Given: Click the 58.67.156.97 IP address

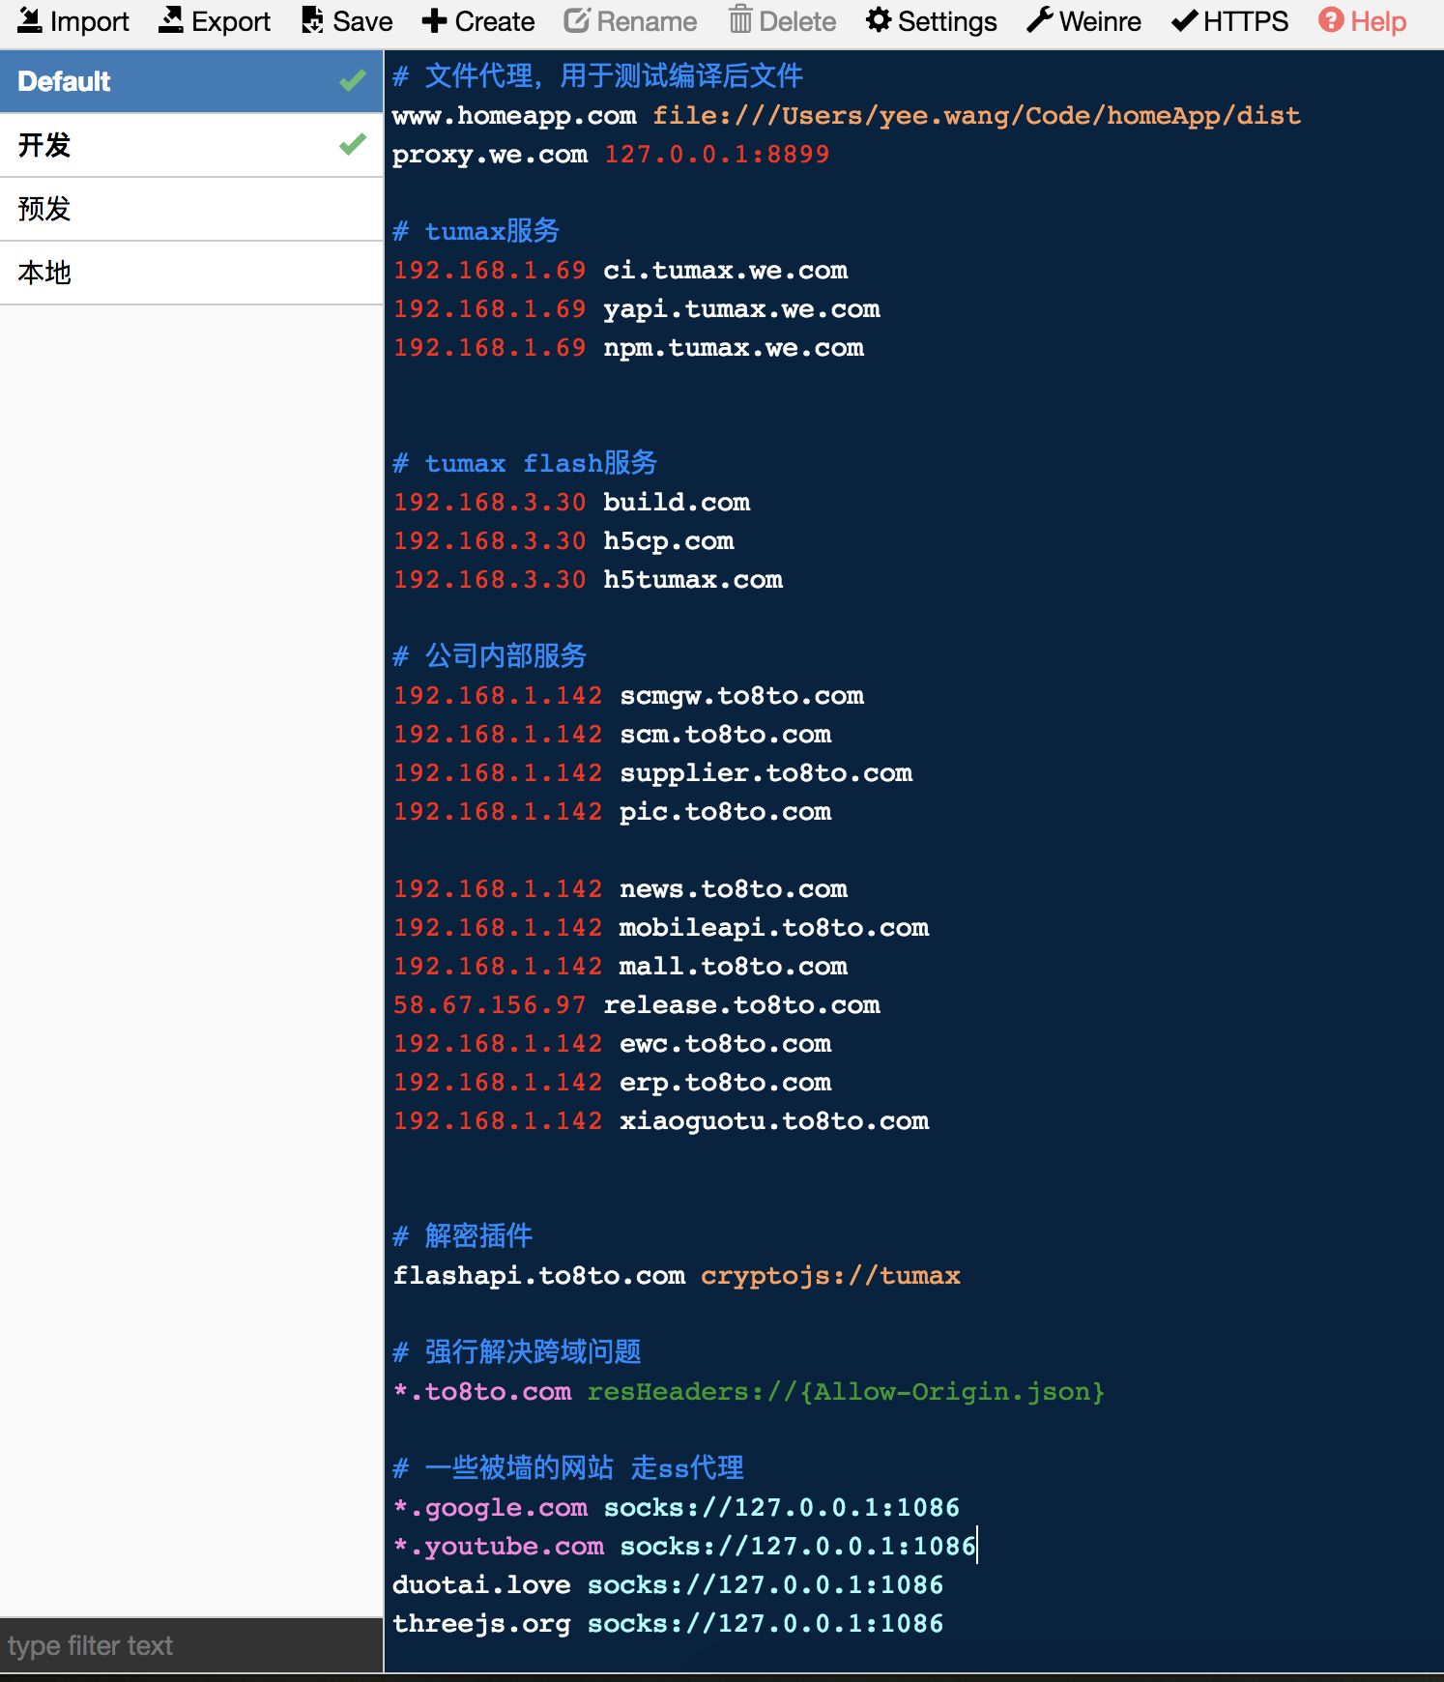Looking at the screenshot, I should [x=489, y=1004].
